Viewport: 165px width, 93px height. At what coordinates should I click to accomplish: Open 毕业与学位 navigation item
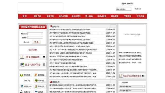(76, 16)
